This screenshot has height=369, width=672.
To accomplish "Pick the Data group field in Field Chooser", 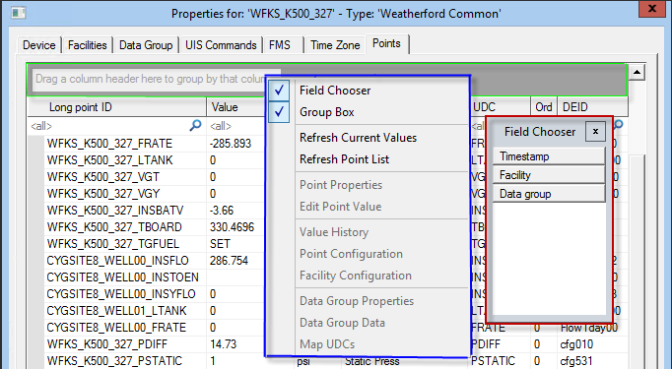I will 549,194.
